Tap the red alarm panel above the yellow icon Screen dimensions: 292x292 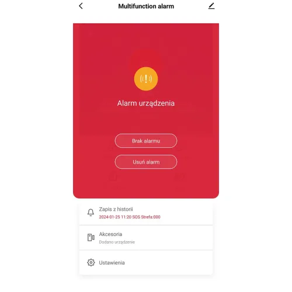(146, 44)
